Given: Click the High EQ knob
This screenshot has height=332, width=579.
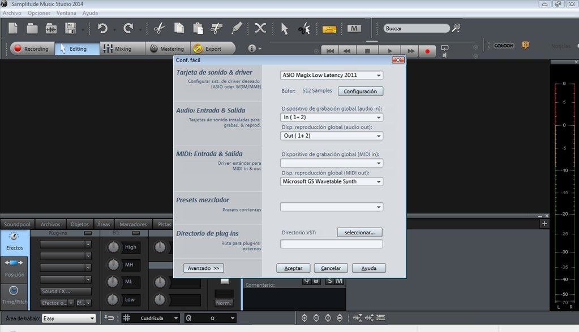Looking at the screenshot, I should (x=113, y=247).
